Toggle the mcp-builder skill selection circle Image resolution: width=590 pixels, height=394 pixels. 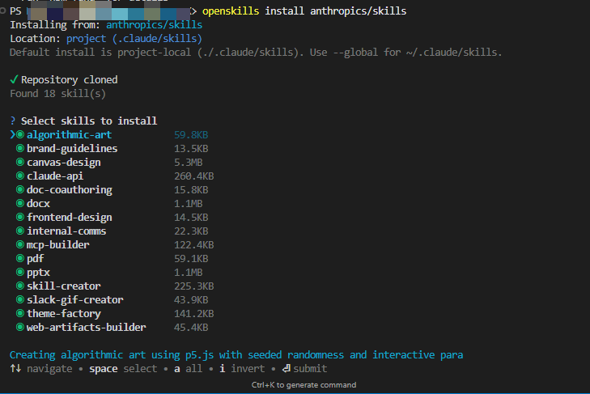point(20,244)
